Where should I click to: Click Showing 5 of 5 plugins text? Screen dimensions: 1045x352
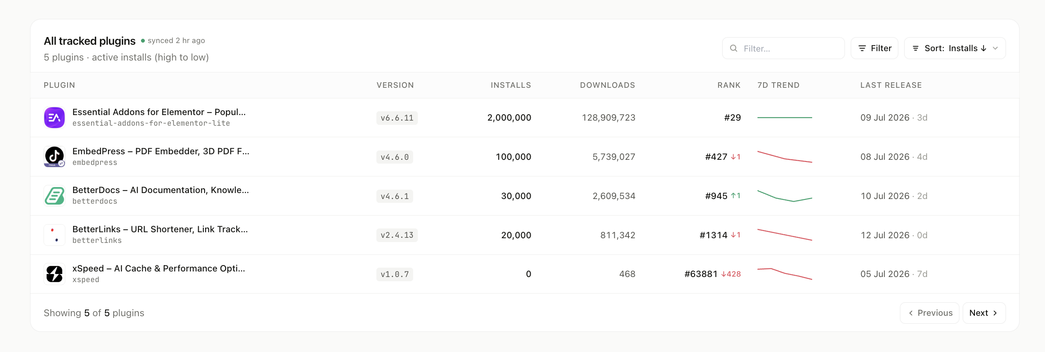click(x=94, y=313)
